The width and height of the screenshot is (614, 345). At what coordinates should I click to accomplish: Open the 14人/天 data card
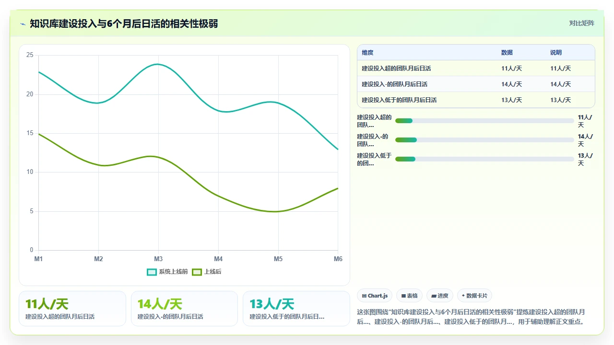pos(184,309)
